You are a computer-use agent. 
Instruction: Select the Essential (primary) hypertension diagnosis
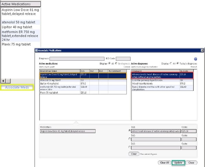(x=162, y=80)
